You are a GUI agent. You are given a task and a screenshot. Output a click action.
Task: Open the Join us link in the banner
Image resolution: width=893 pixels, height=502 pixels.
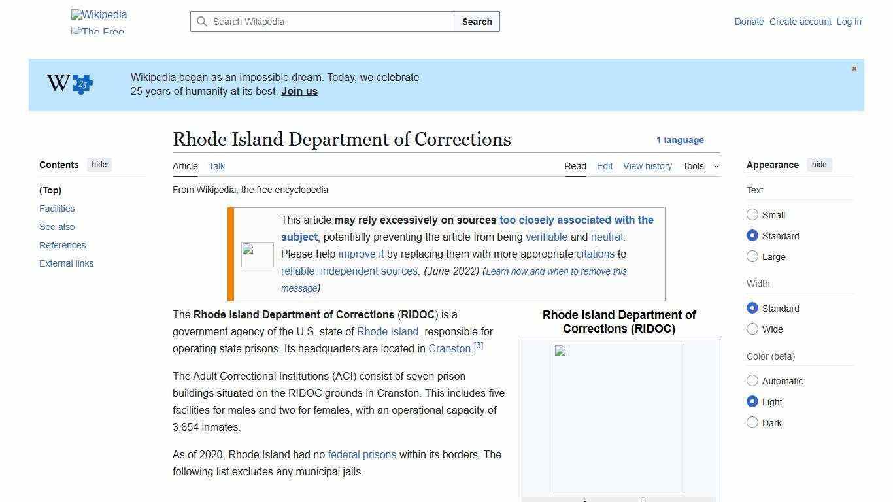click(x=299, y=91)
